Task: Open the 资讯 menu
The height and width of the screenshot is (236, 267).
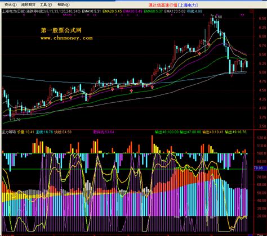Action: click(10, 4)
